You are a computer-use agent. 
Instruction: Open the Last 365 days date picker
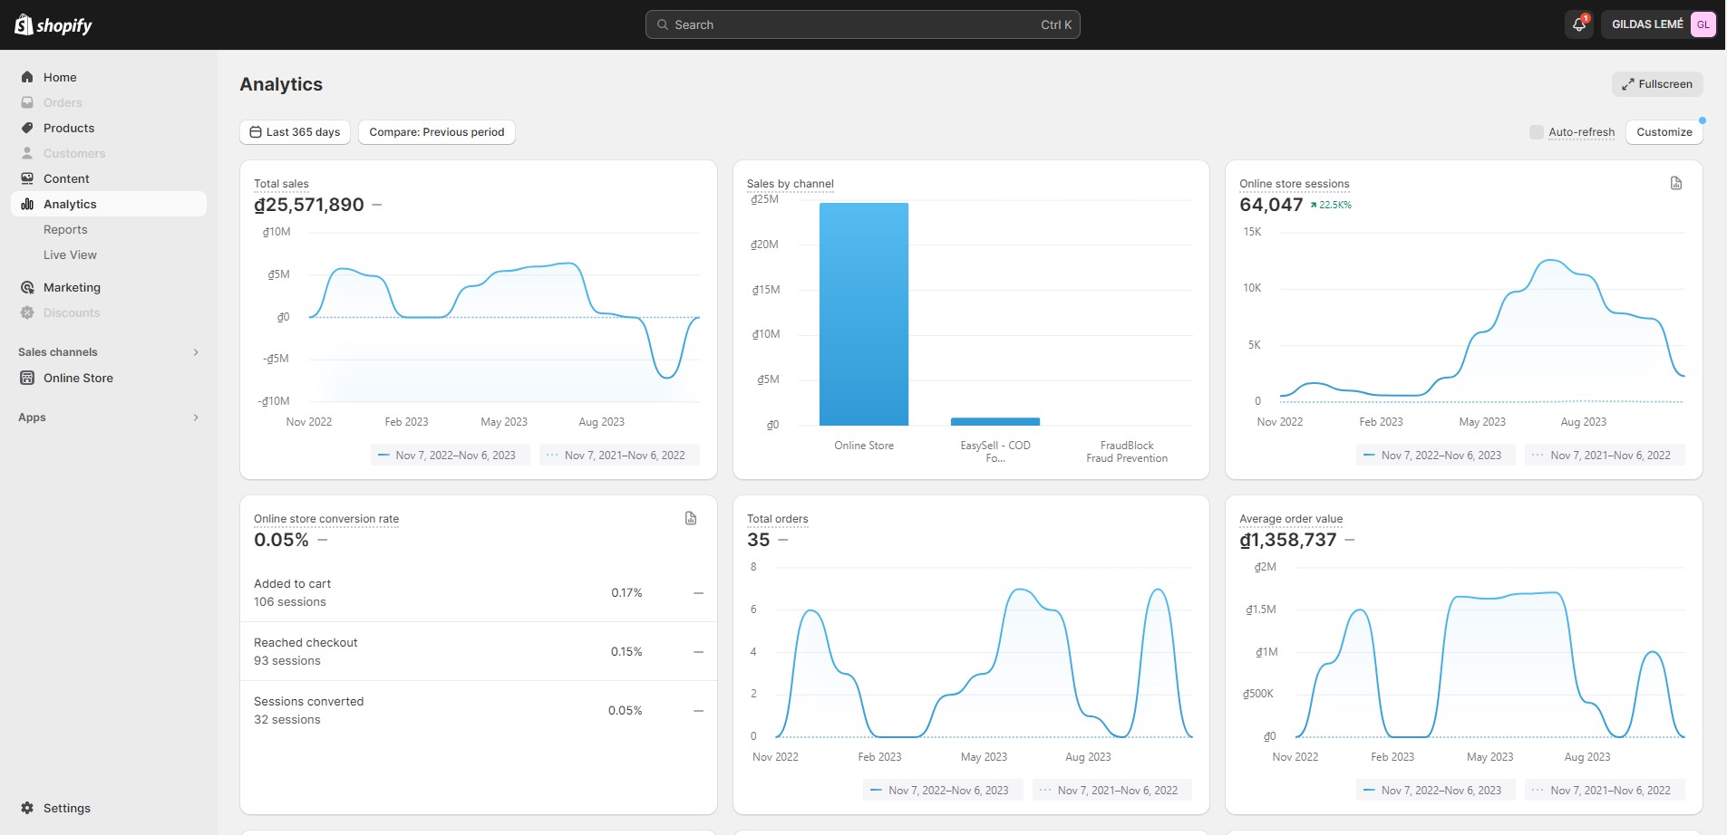click(295, 132)
